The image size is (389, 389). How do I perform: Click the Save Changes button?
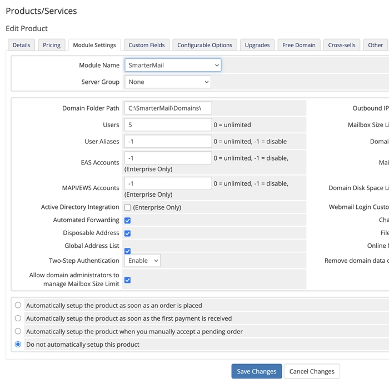pyautogui.click(x=257, y=371)
